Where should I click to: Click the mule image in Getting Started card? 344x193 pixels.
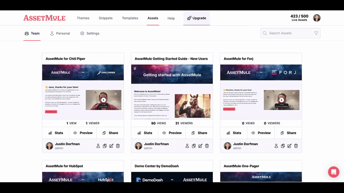click(193, 106)
